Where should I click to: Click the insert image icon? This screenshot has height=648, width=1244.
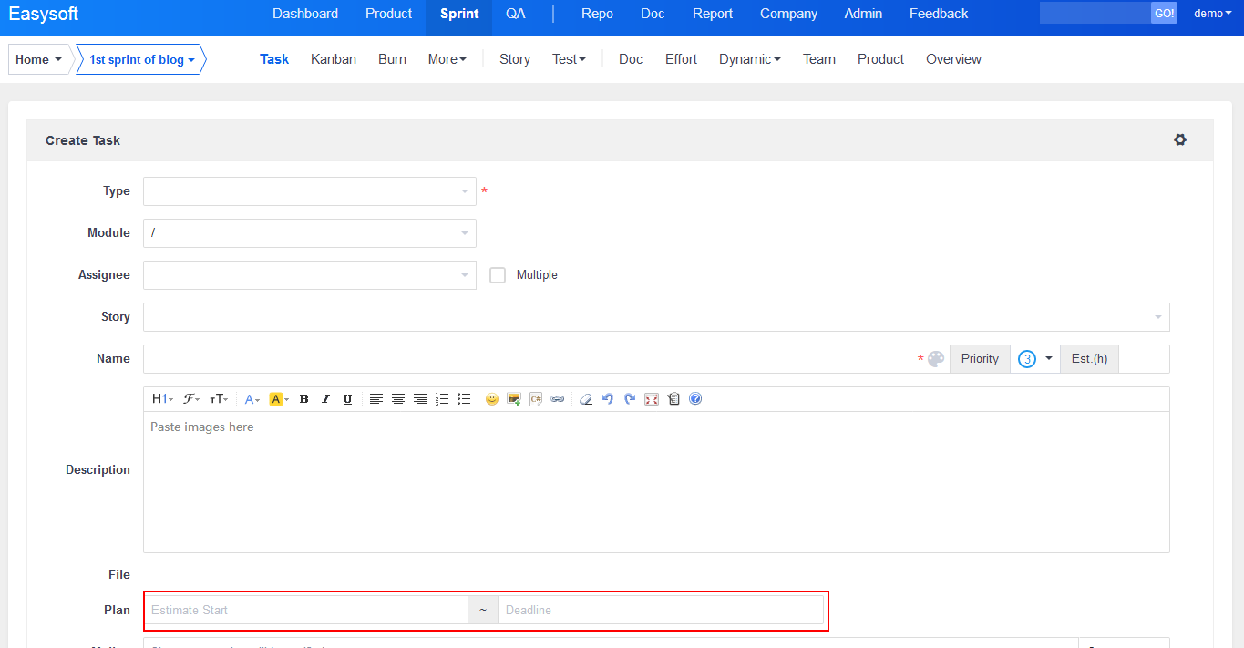click(x=514, y=399)
